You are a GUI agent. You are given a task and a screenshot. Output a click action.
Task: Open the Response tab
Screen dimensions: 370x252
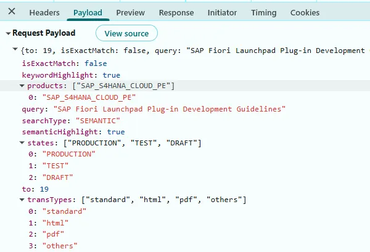176,13
